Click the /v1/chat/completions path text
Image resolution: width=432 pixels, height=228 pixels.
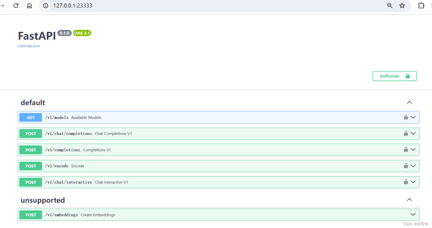pyautogui.click(x=69, y=134)
